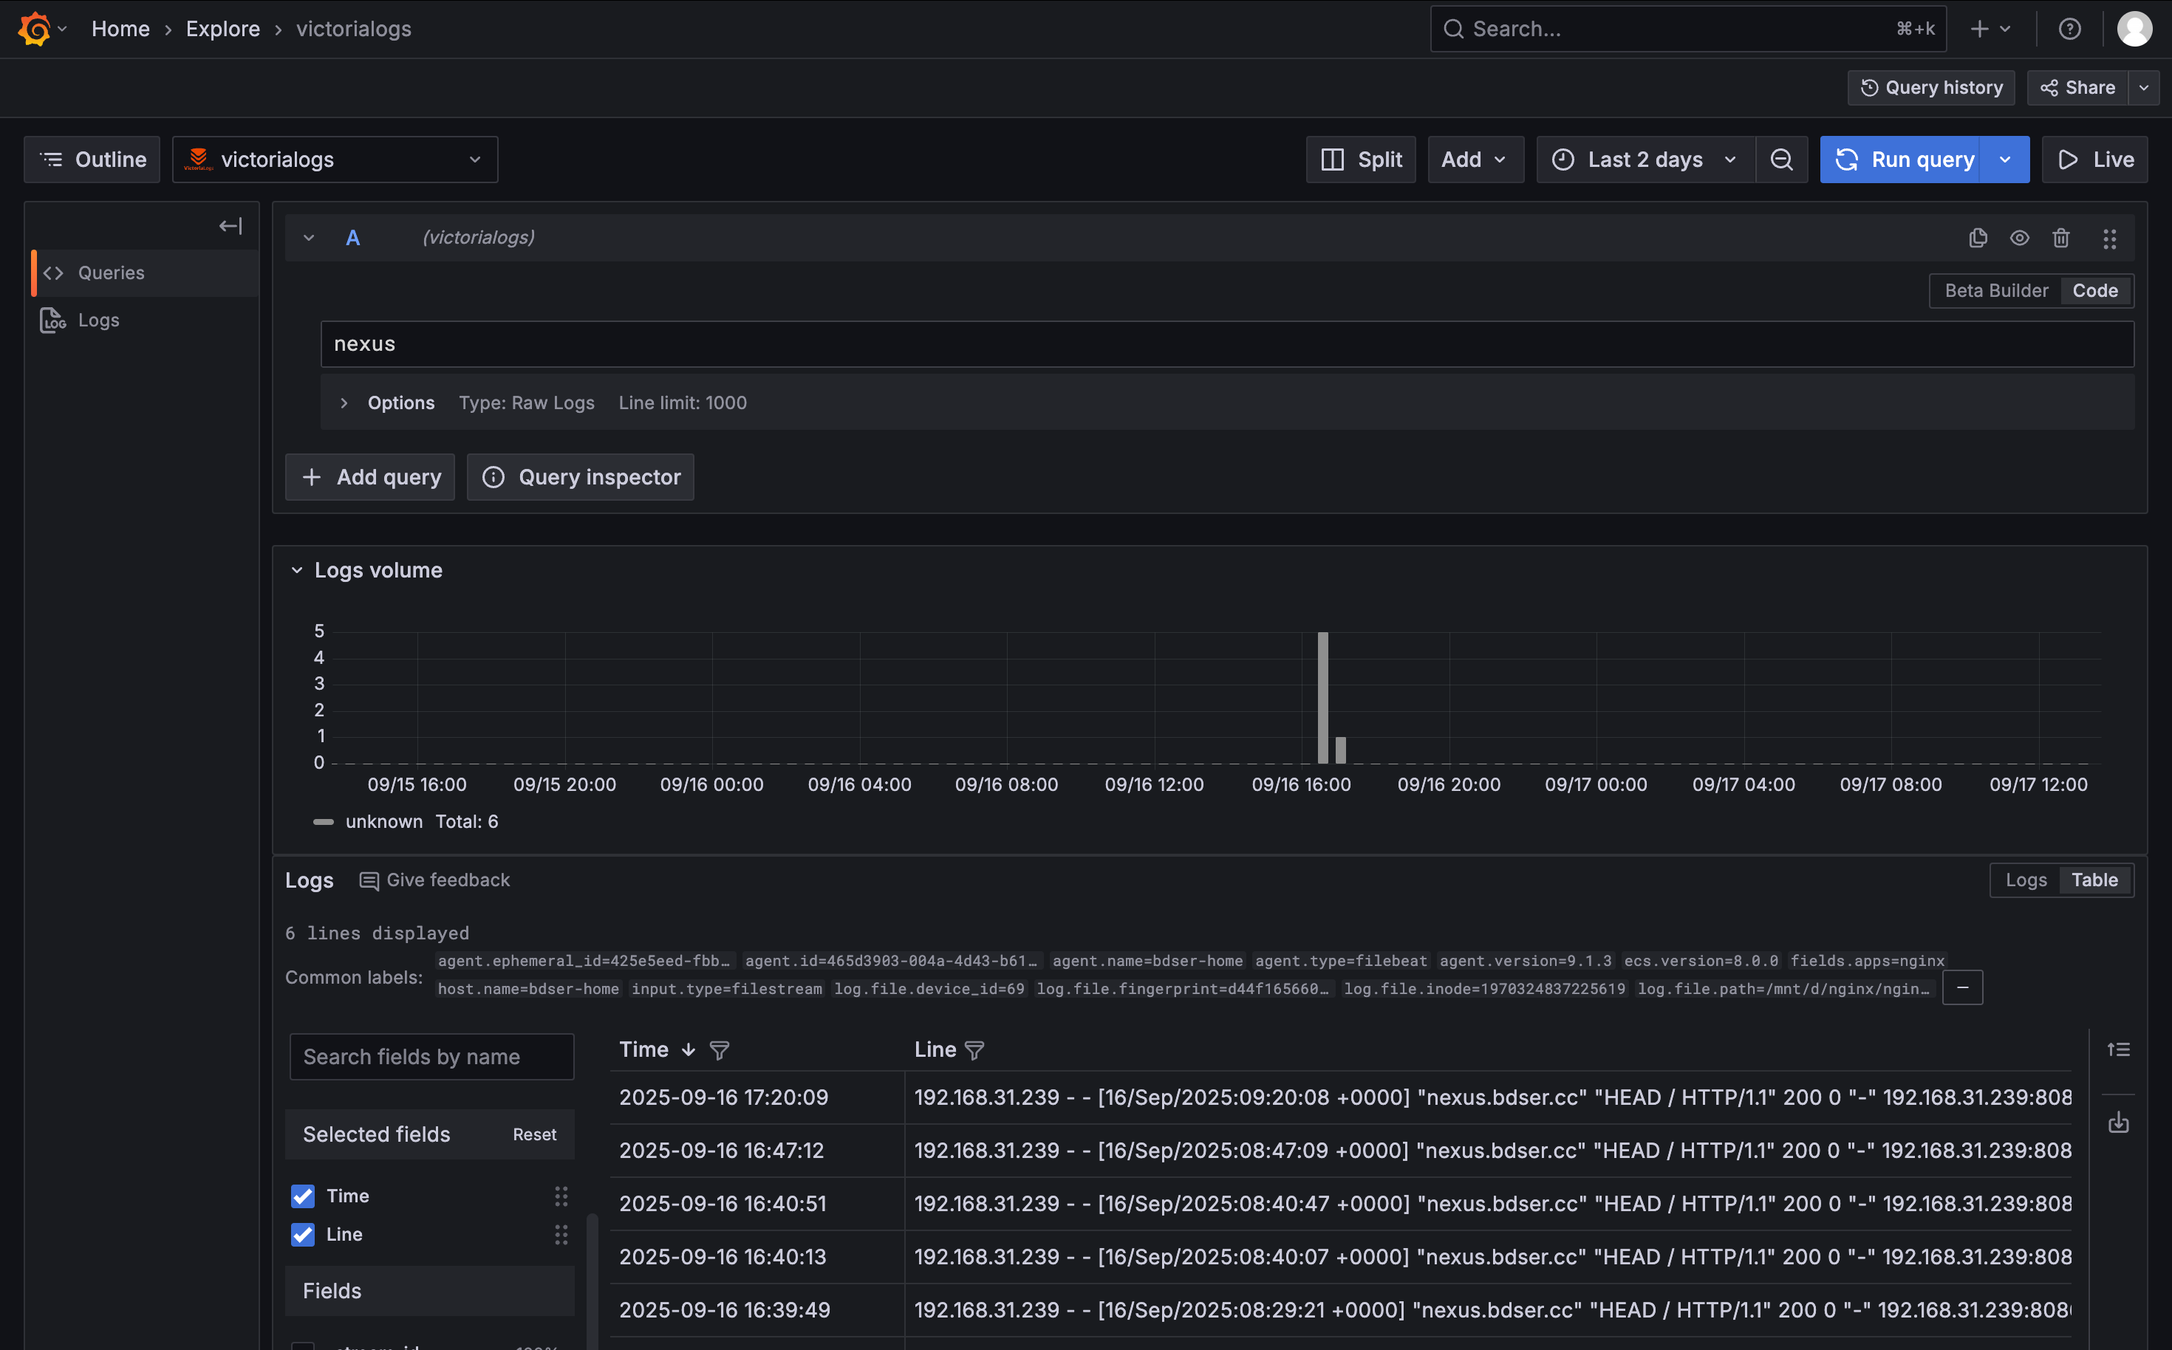Click the zoom out time range icon
The image size is (2172, 1350).
1781,160
